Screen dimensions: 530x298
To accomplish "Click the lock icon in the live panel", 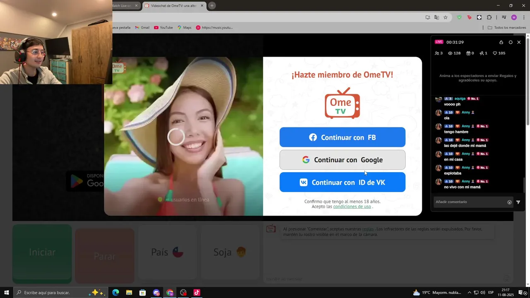I will click(501, 42).
